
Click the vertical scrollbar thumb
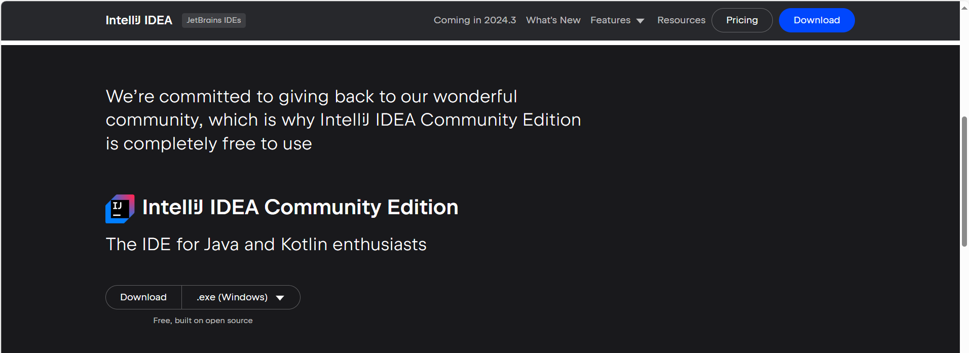tap(964, 181)
